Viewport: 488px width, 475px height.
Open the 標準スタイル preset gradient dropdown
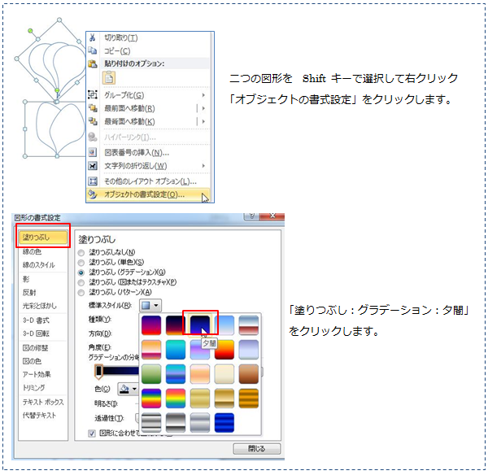click(150, 305)
